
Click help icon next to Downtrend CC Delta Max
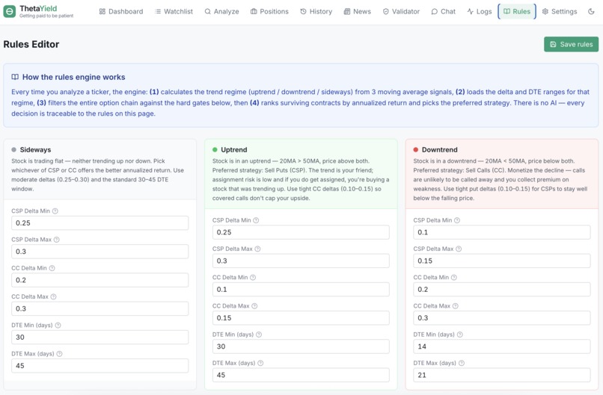[x=456, y=306]
